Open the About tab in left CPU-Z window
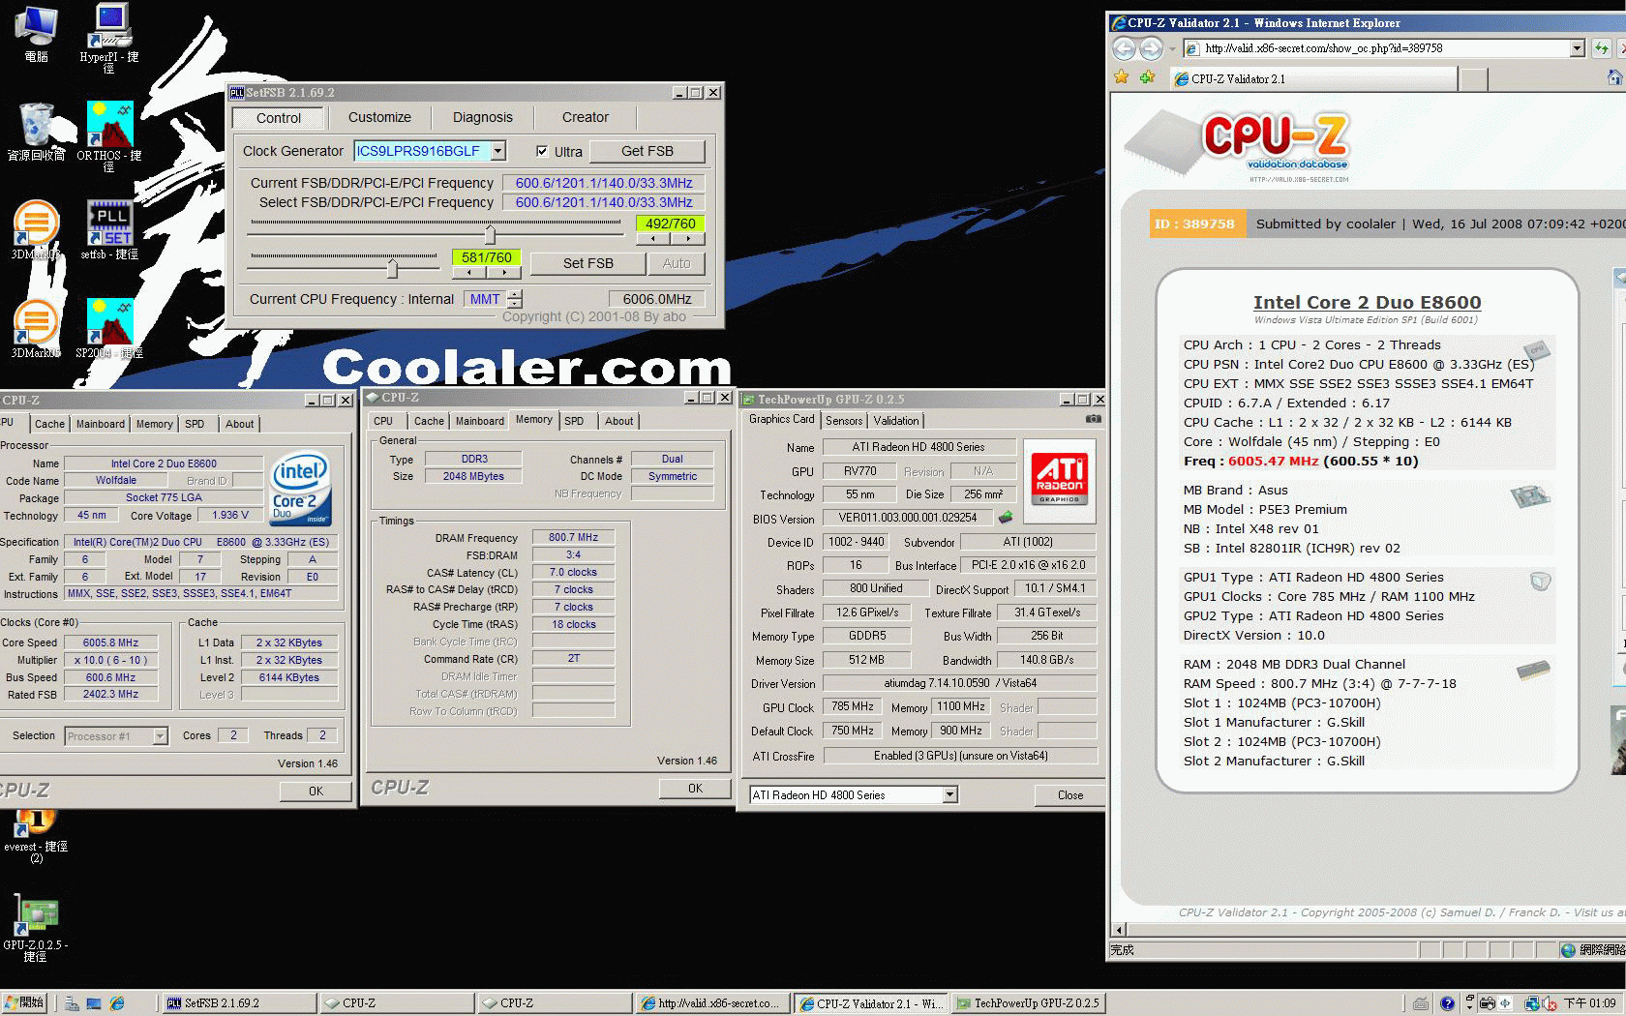Image resolution: width=1626 pixels, height=1016 pixels. coord(239,424)
